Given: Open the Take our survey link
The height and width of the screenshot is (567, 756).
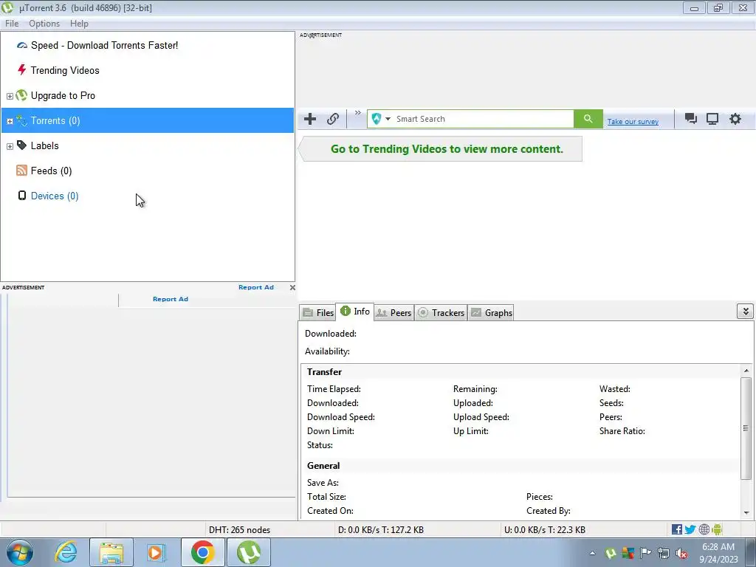Looking at the screenshot, I should pyautogui.click(x=633, y=122).
